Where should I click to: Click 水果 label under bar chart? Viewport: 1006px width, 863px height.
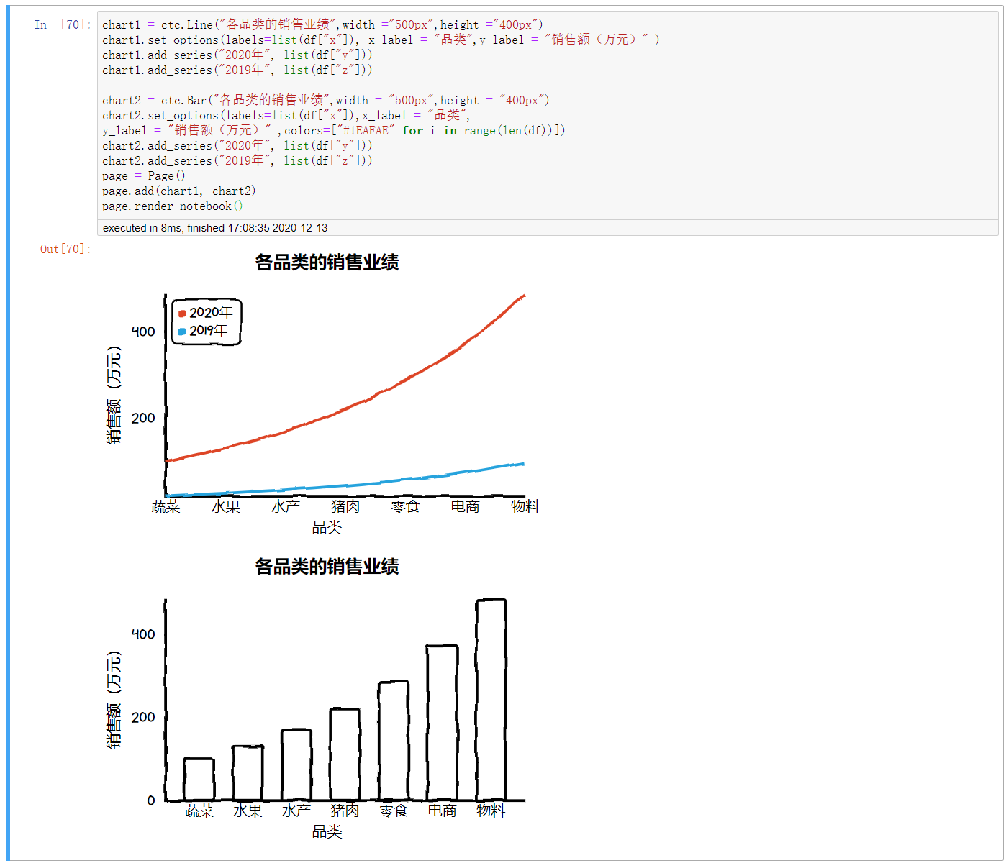coord(248,811)
